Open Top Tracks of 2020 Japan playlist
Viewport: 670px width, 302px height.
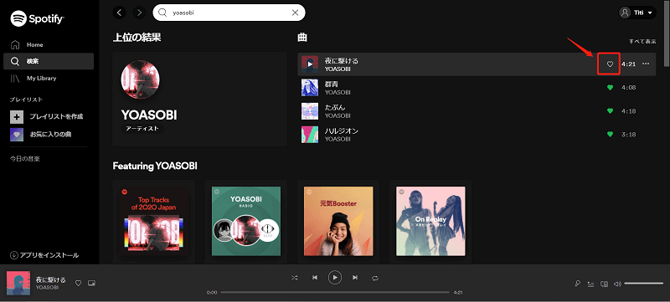click(154, 221)
